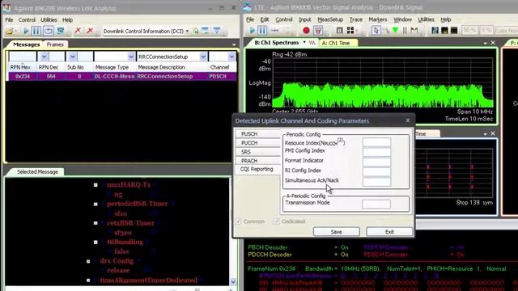The width and height of the screenshot is (518, 291).
Task: Click the Transmission Mode input field
Action: coord(376,204)
